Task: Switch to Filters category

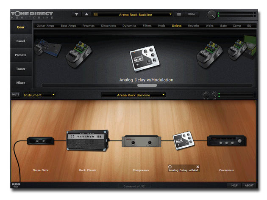Action: click(147, 26)
